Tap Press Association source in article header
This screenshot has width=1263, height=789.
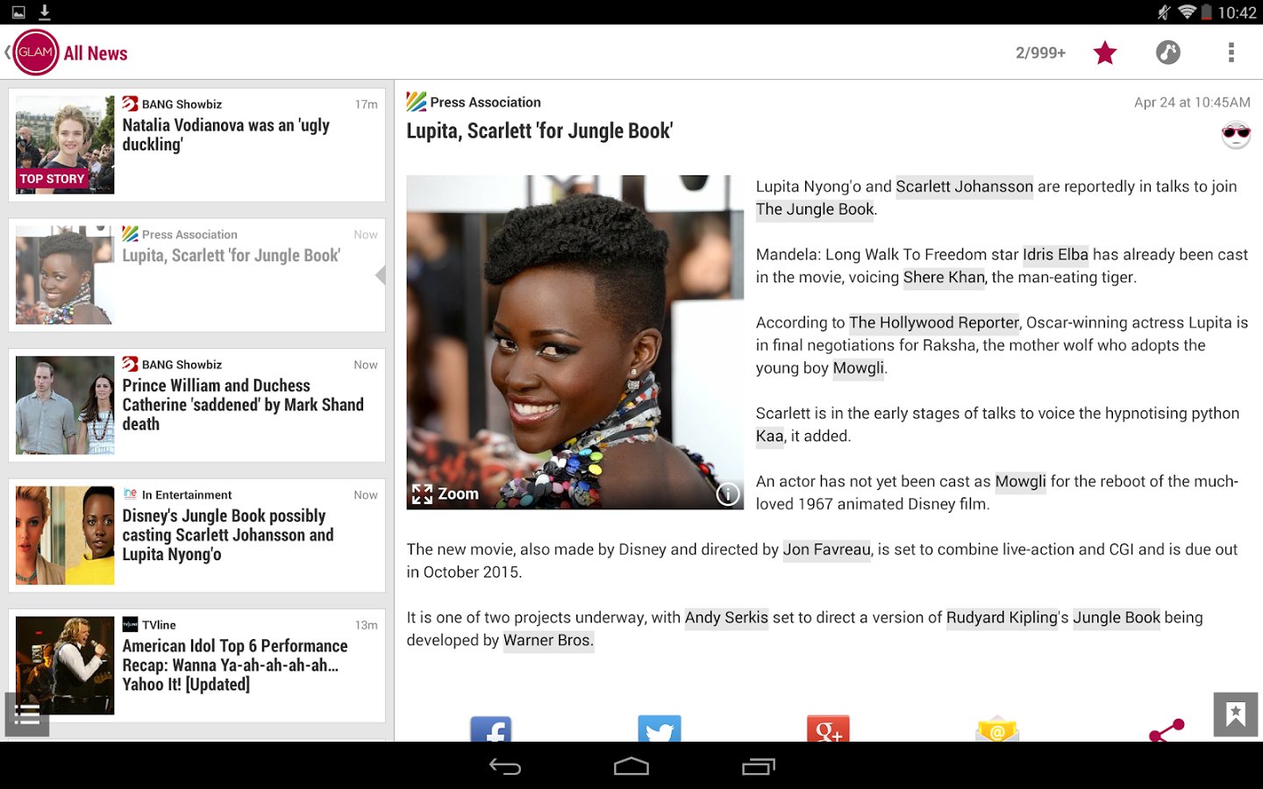tap(474, 103)
